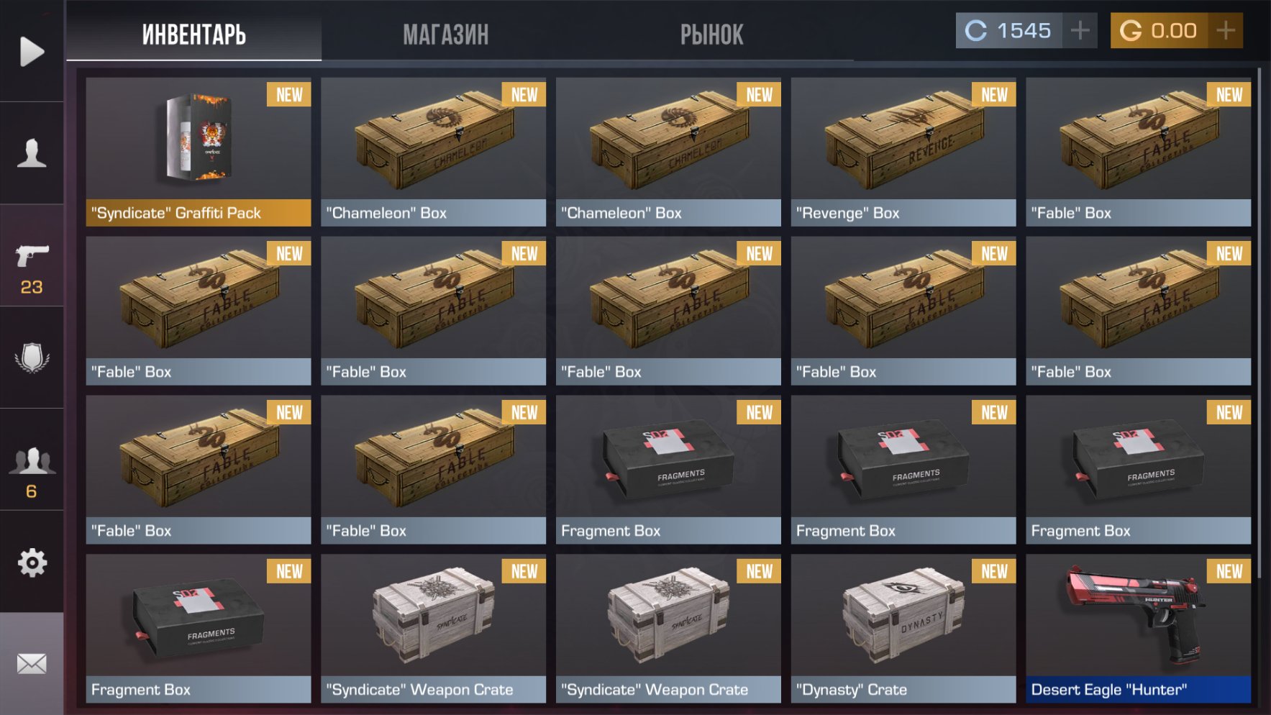The image size is (1271, 715).
Task: Open the shield badge icon in sidebar
Action: coord(32,357)
